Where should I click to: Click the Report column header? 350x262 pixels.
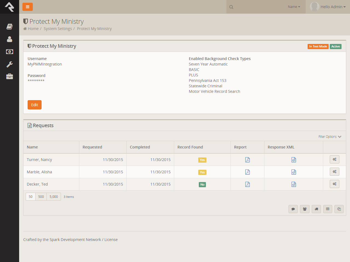click(x=240, y=147)
